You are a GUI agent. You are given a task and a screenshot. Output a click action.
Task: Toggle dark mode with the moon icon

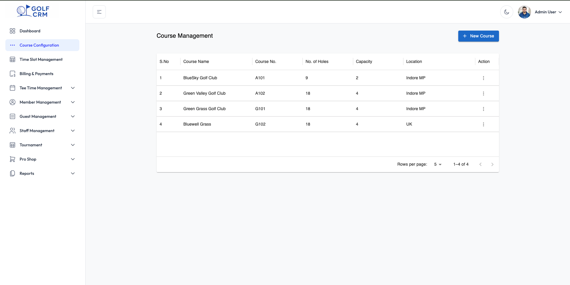click(x=507, y=12)
